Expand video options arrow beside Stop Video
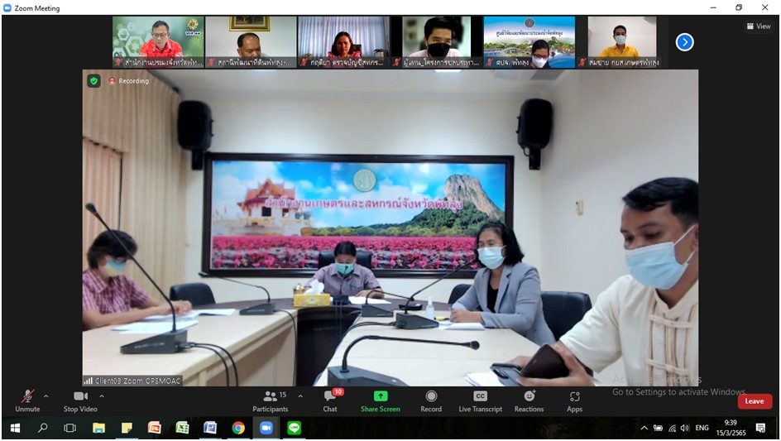This screenshot has width=781, height=441. [101, 395]
